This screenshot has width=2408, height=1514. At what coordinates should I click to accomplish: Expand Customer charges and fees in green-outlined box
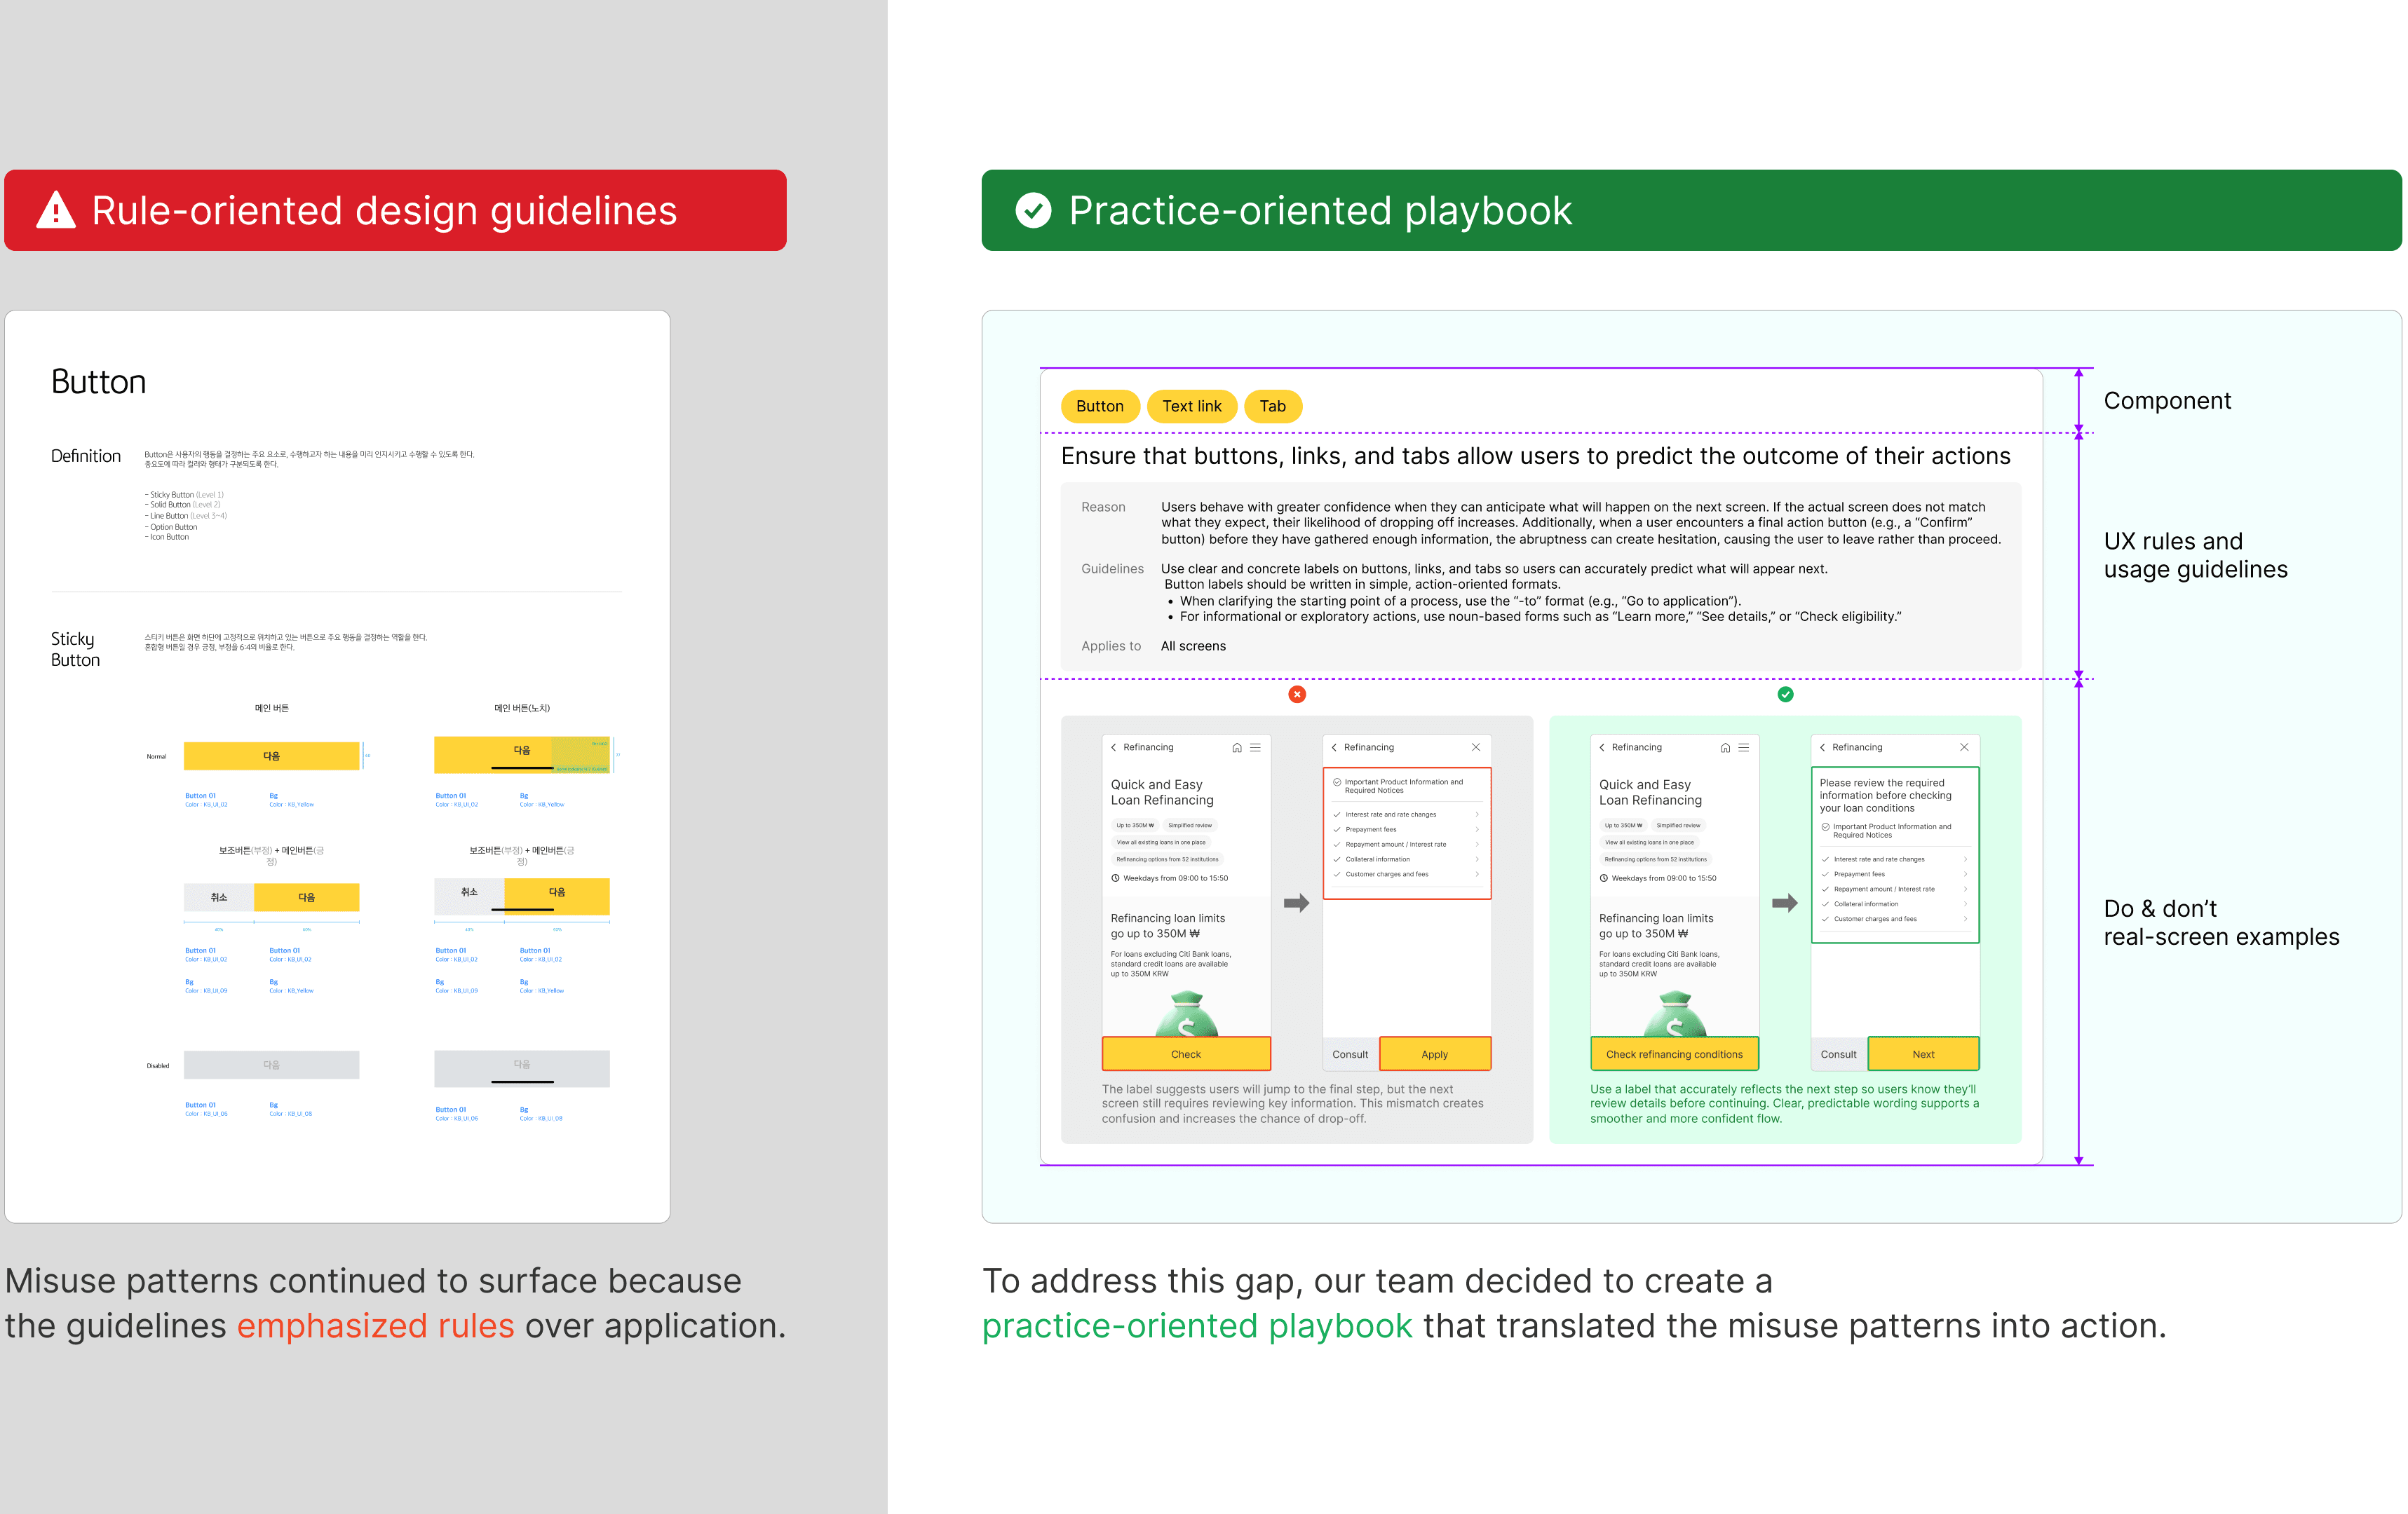point(1965,920)
